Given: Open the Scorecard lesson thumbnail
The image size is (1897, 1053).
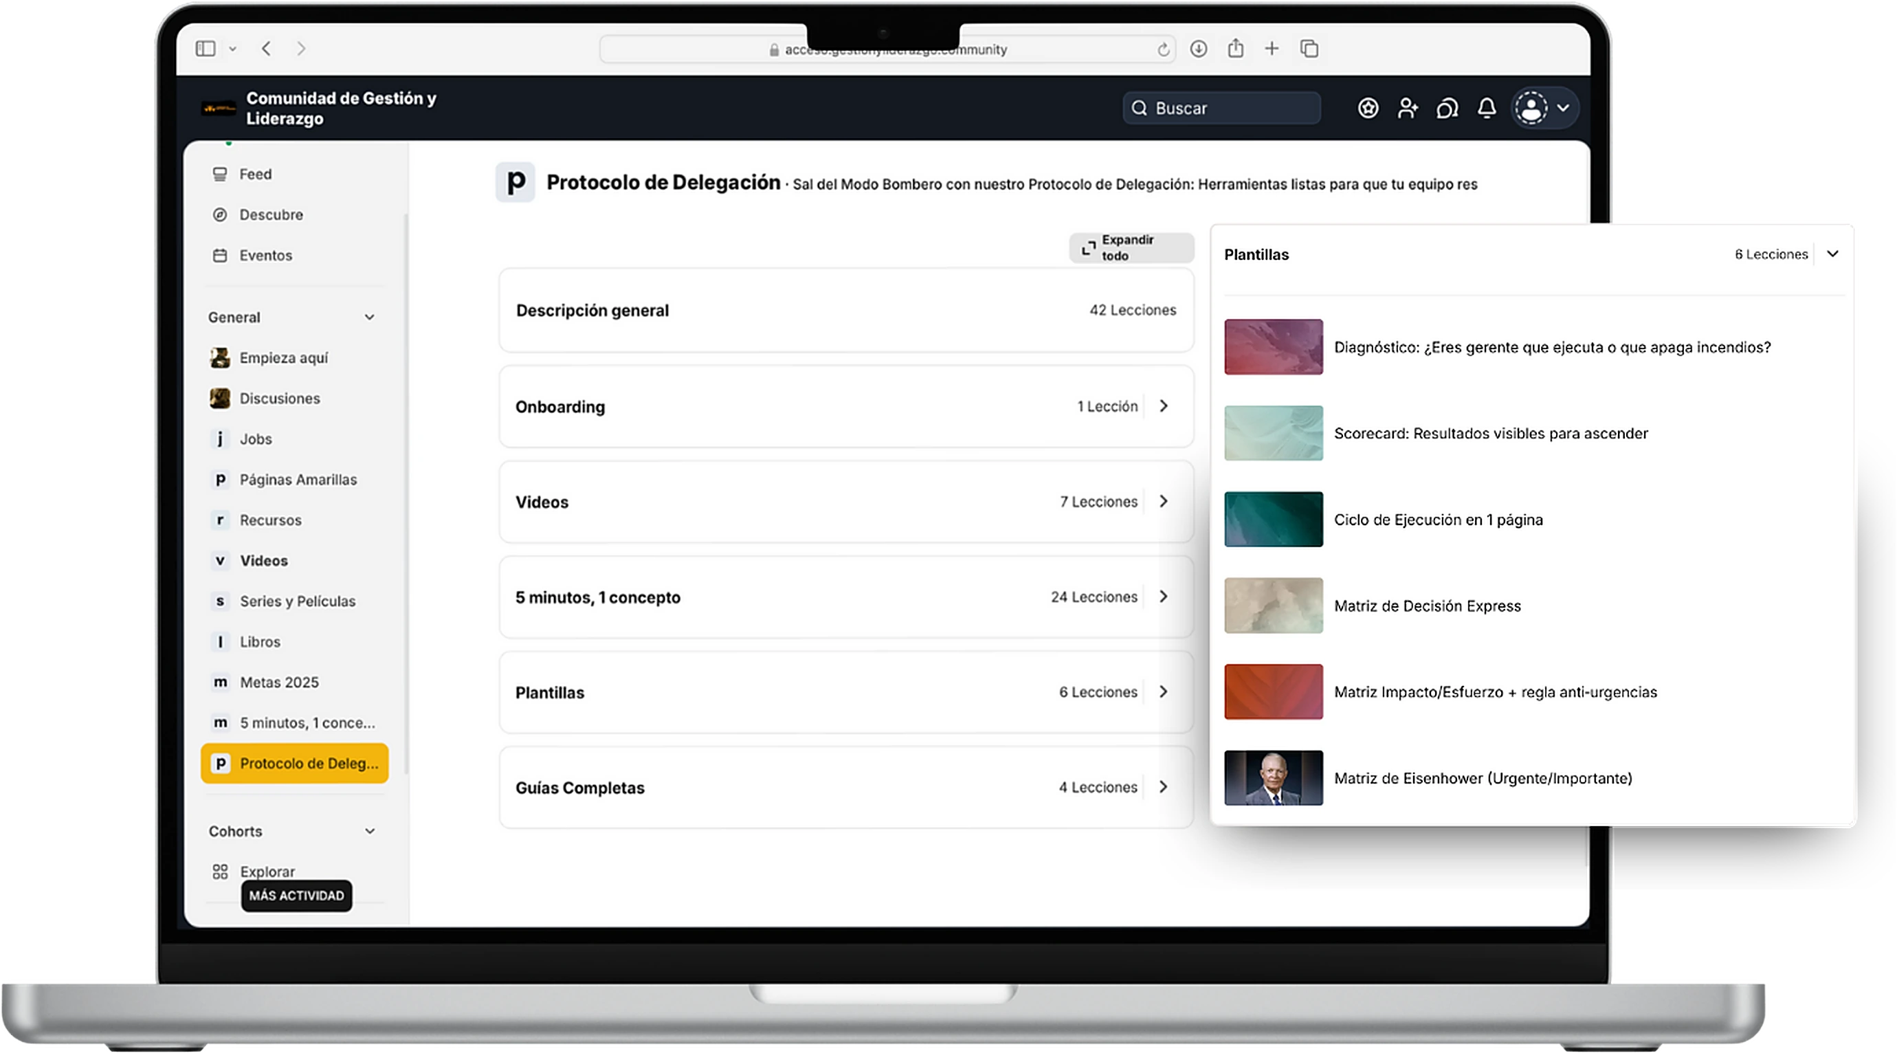Looking at the screenshot, I should point(1273,433).
